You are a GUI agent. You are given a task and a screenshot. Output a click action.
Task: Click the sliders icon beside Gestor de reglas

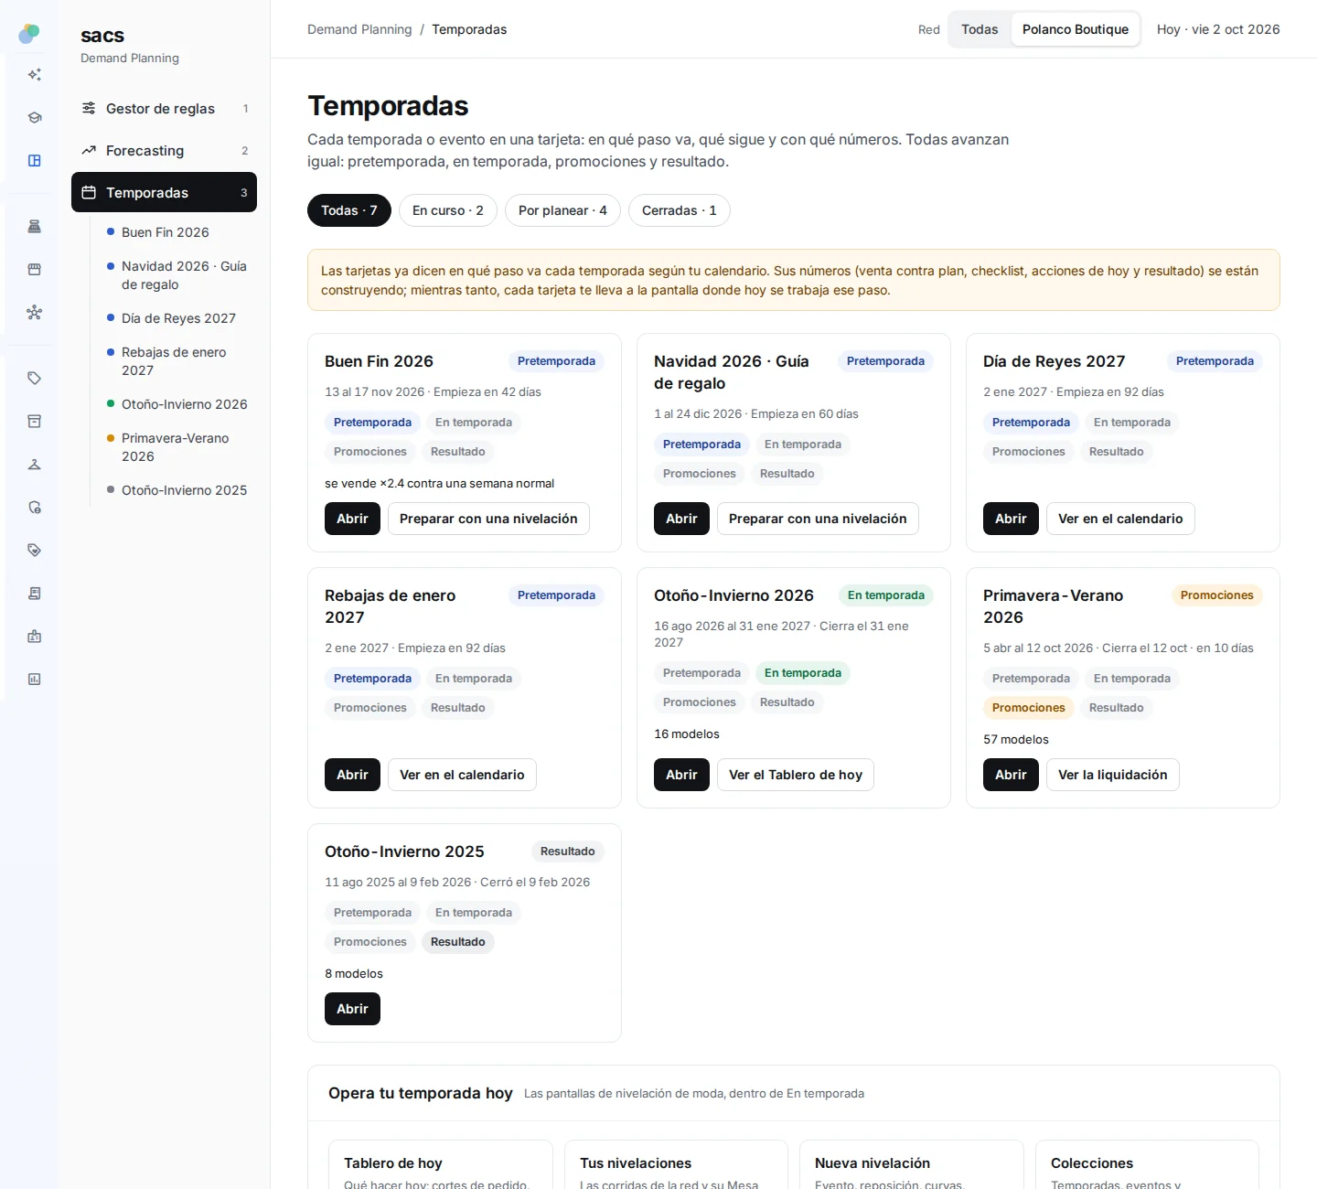point(89,108)
